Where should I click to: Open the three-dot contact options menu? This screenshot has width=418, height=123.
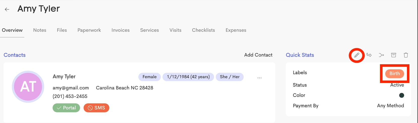[259, 77]
